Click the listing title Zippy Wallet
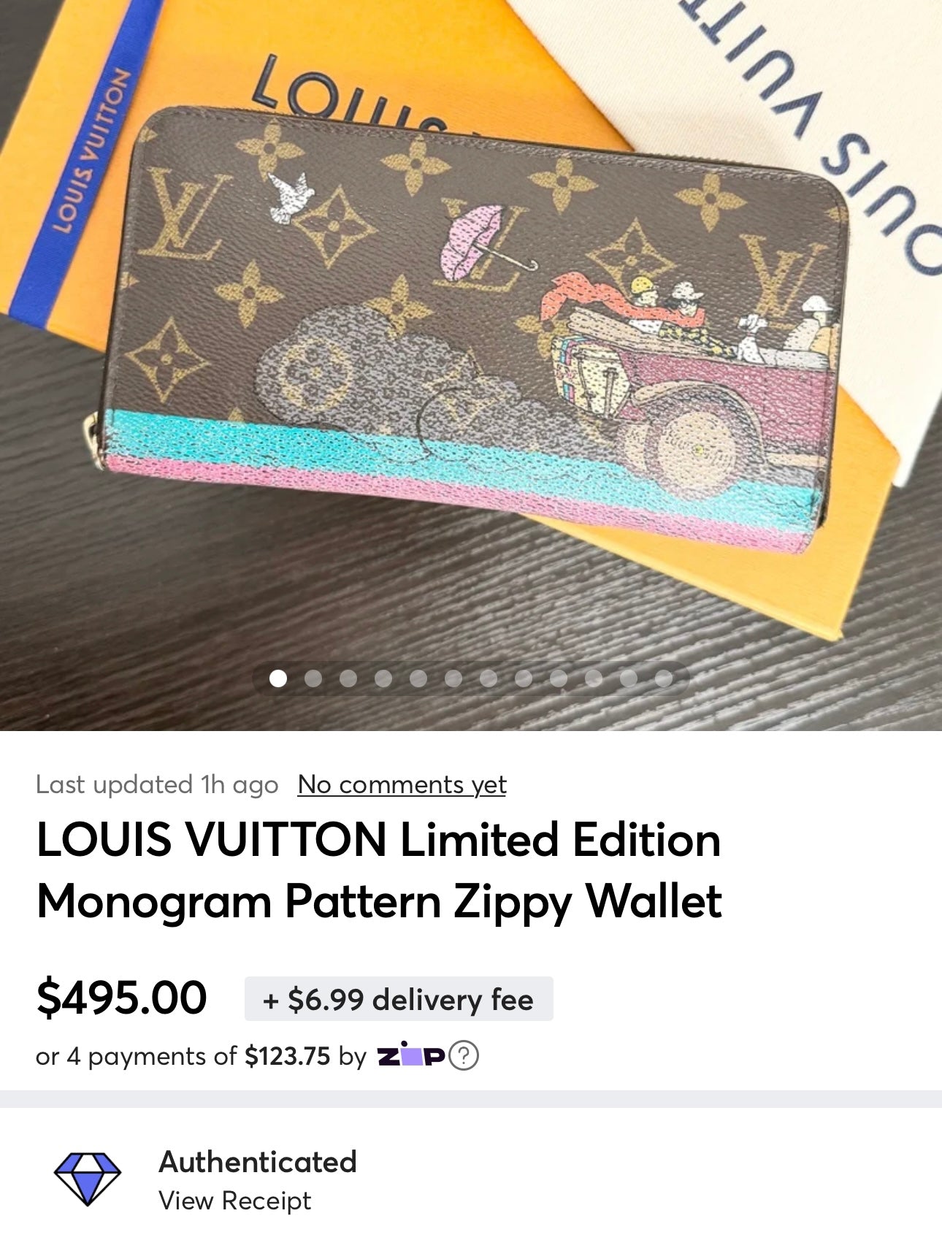The height and width of the screenshot is (1243, 942). tap(379, 871)
